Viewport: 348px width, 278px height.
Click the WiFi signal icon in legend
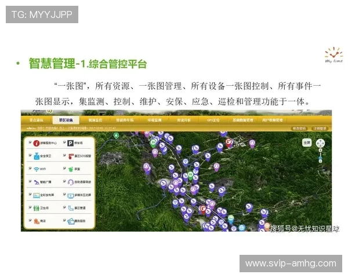point(37,169)
